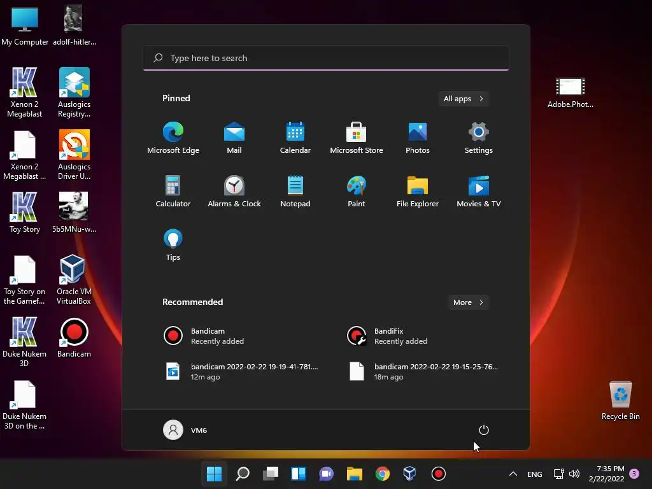652x489 pixels.
Task: Open network status in system tray
Action: pos(559,474)
